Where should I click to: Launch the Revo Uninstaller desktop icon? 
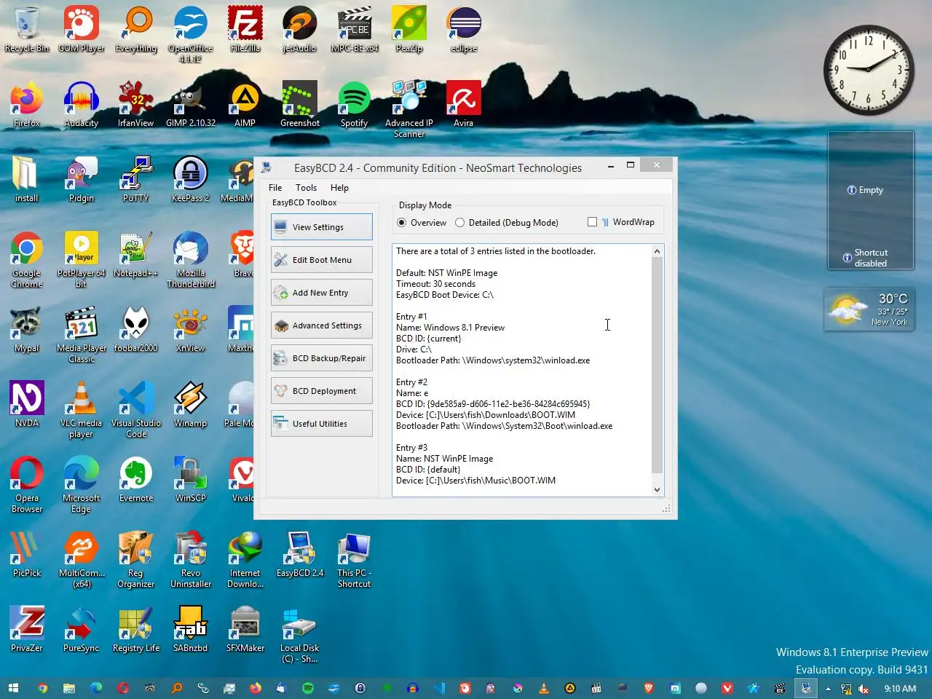(x=191, y=560)
